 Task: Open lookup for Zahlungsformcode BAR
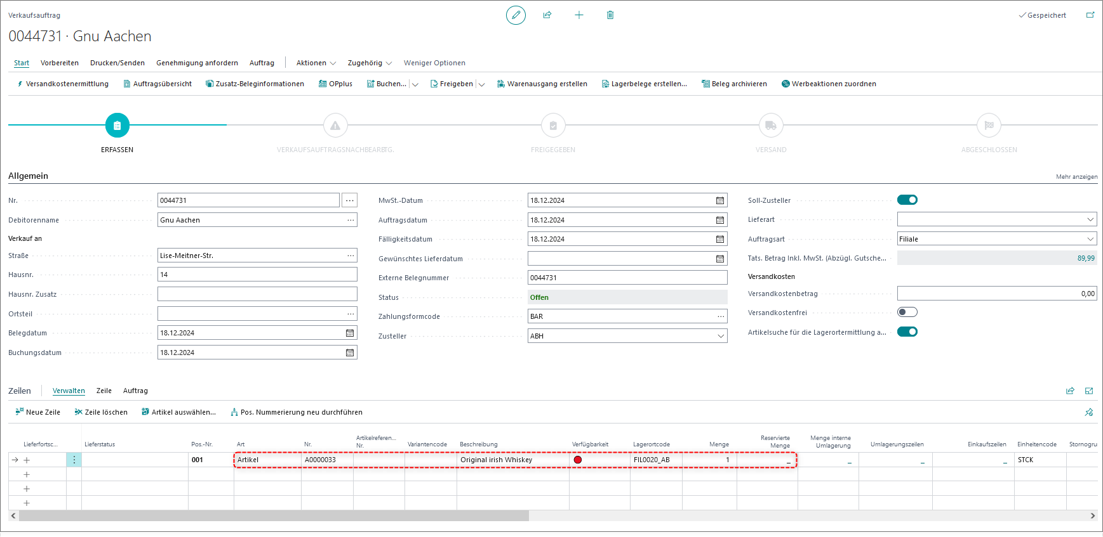pyautogui.click(x=721, y=316)
